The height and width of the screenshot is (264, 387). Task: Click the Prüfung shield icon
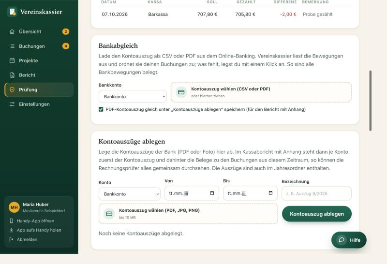pos(12,89)
